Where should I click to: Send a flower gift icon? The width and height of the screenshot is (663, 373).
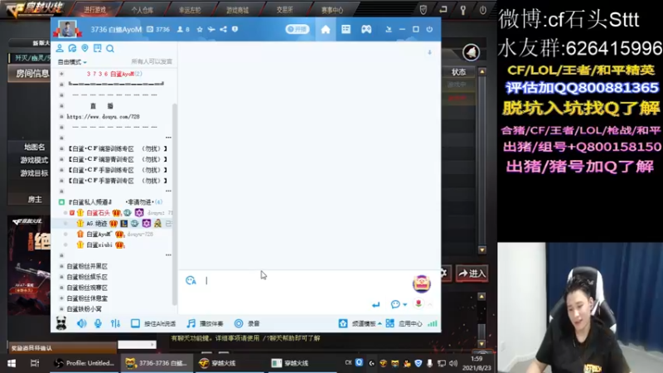click(x=419, y=303)
